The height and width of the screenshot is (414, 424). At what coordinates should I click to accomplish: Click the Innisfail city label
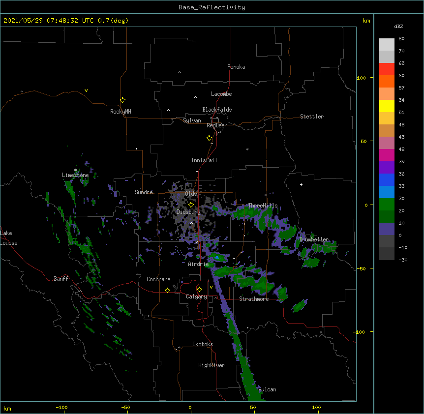[x=204, y=160]
